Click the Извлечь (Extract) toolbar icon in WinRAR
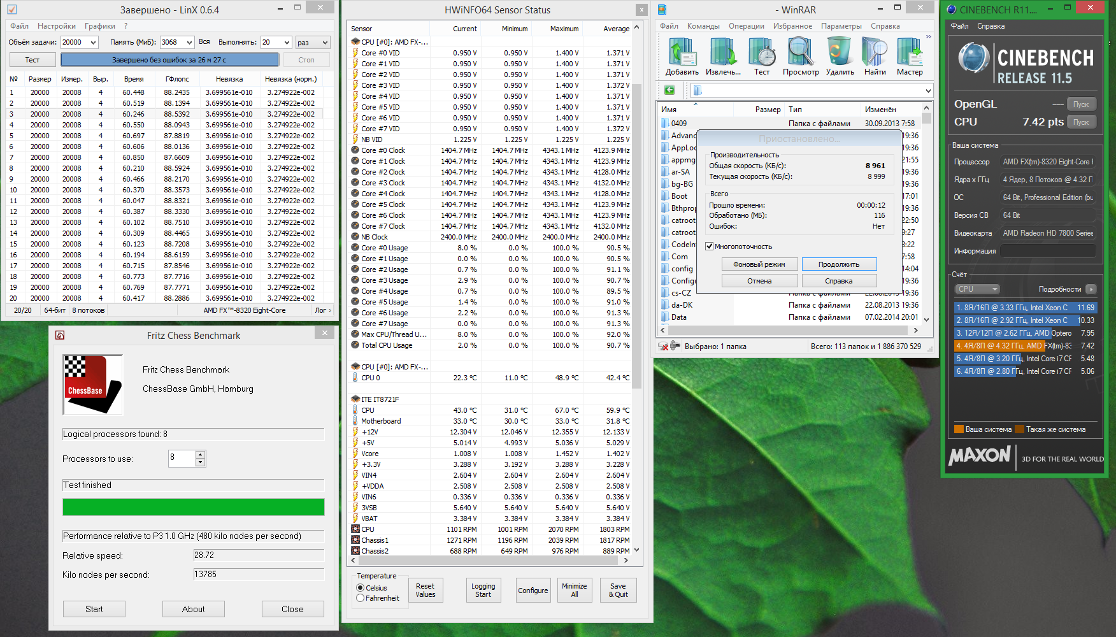This screenshot has height=637, width=1116. (723, 56)
